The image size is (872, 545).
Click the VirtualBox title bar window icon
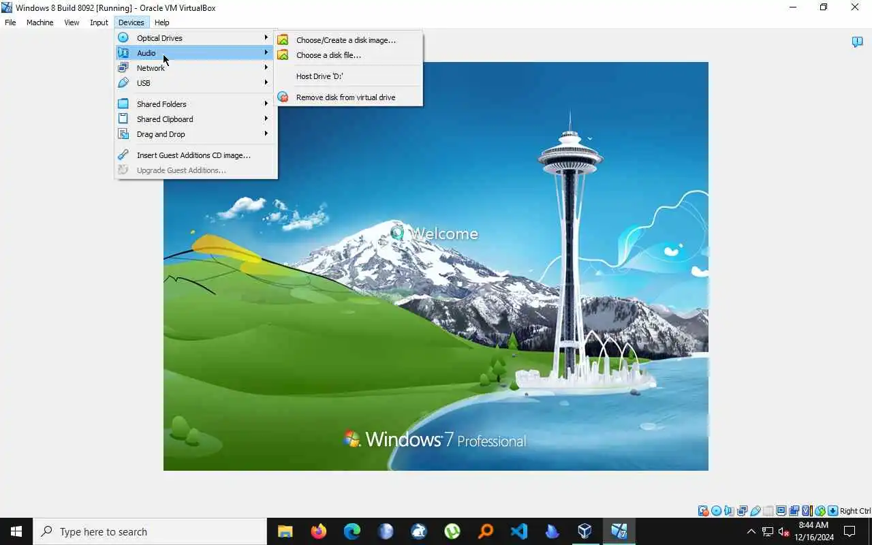pos(7,7)
